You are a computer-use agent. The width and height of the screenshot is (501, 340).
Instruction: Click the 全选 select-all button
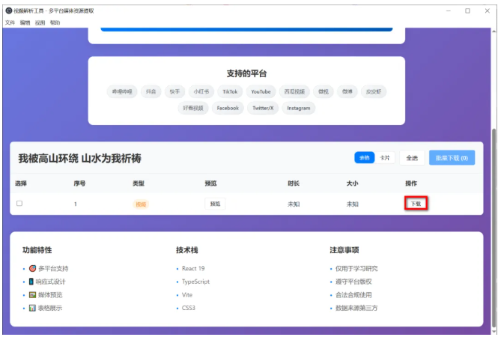point(412,158)
